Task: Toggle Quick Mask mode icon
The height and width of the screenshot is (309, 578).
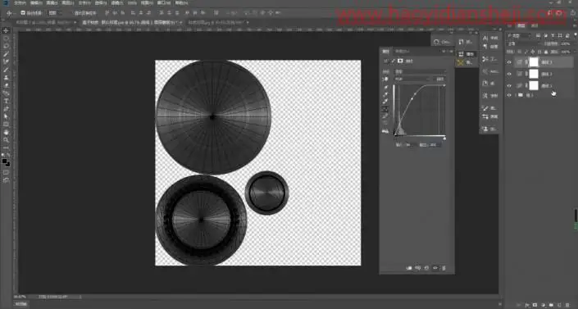Action: (x=6, y=172)
